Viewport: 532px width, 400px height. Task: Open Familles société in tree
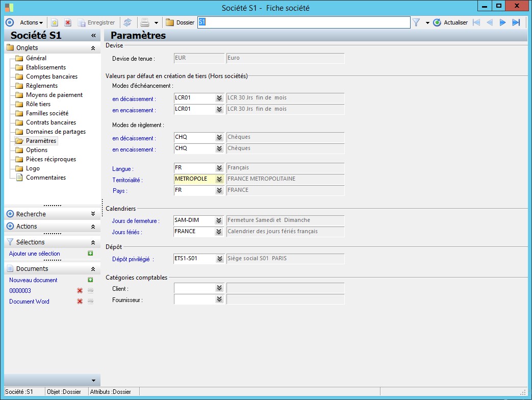(47, 113)
